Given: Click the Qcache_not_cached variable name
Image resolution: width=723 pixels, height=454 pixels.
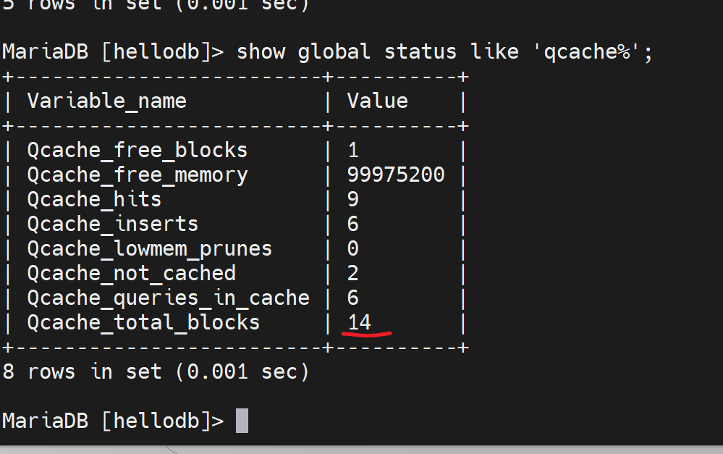Looking at the screenshot, I should pyautogui.click(x=132, y=274).
